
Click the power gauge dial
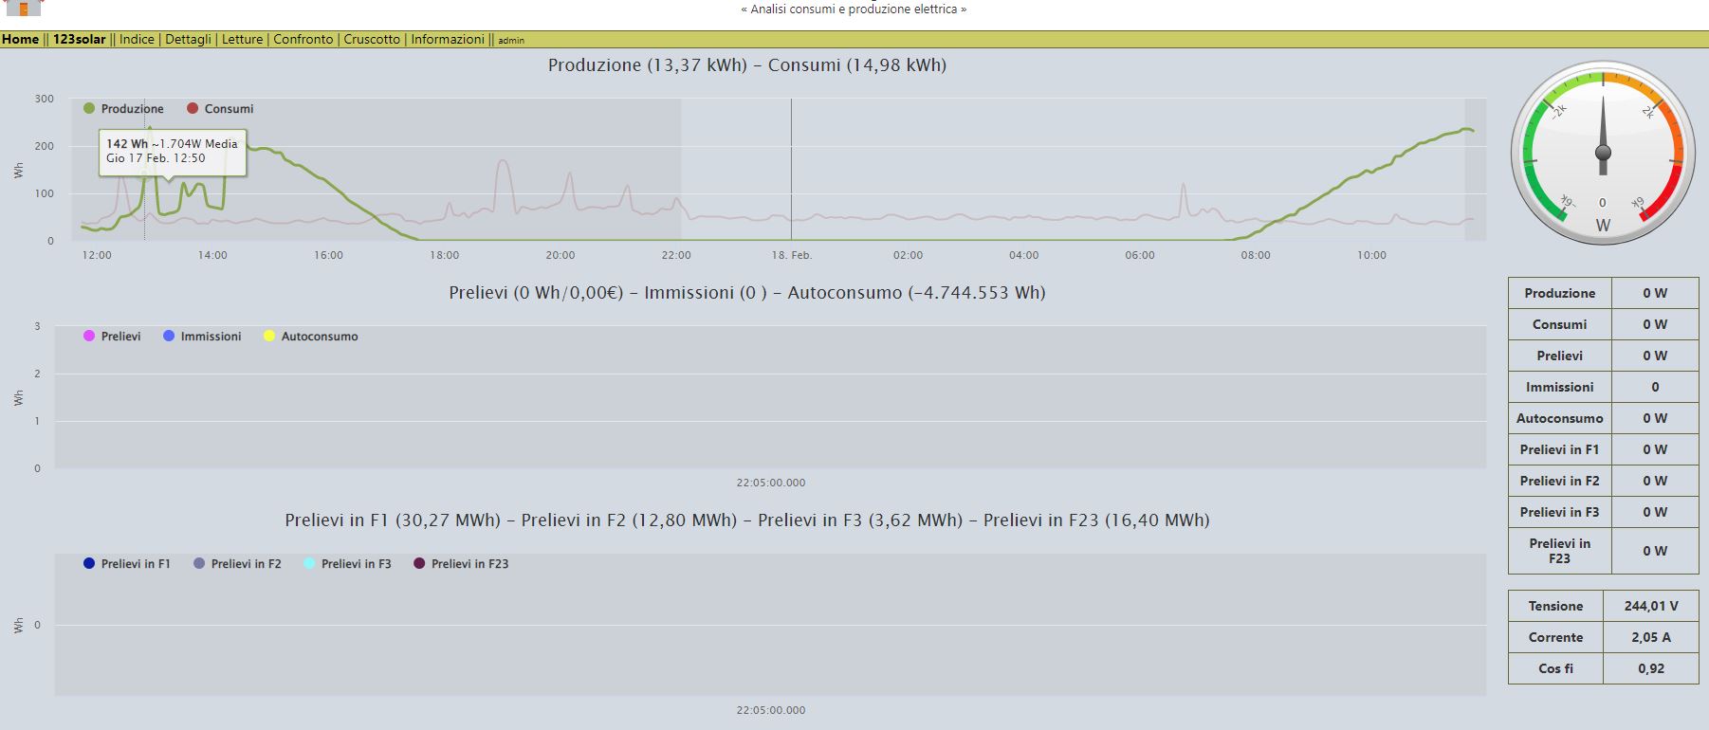[1603, 154]
